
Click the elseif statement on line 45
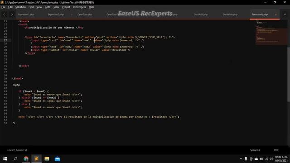click(x=39, y=98)
